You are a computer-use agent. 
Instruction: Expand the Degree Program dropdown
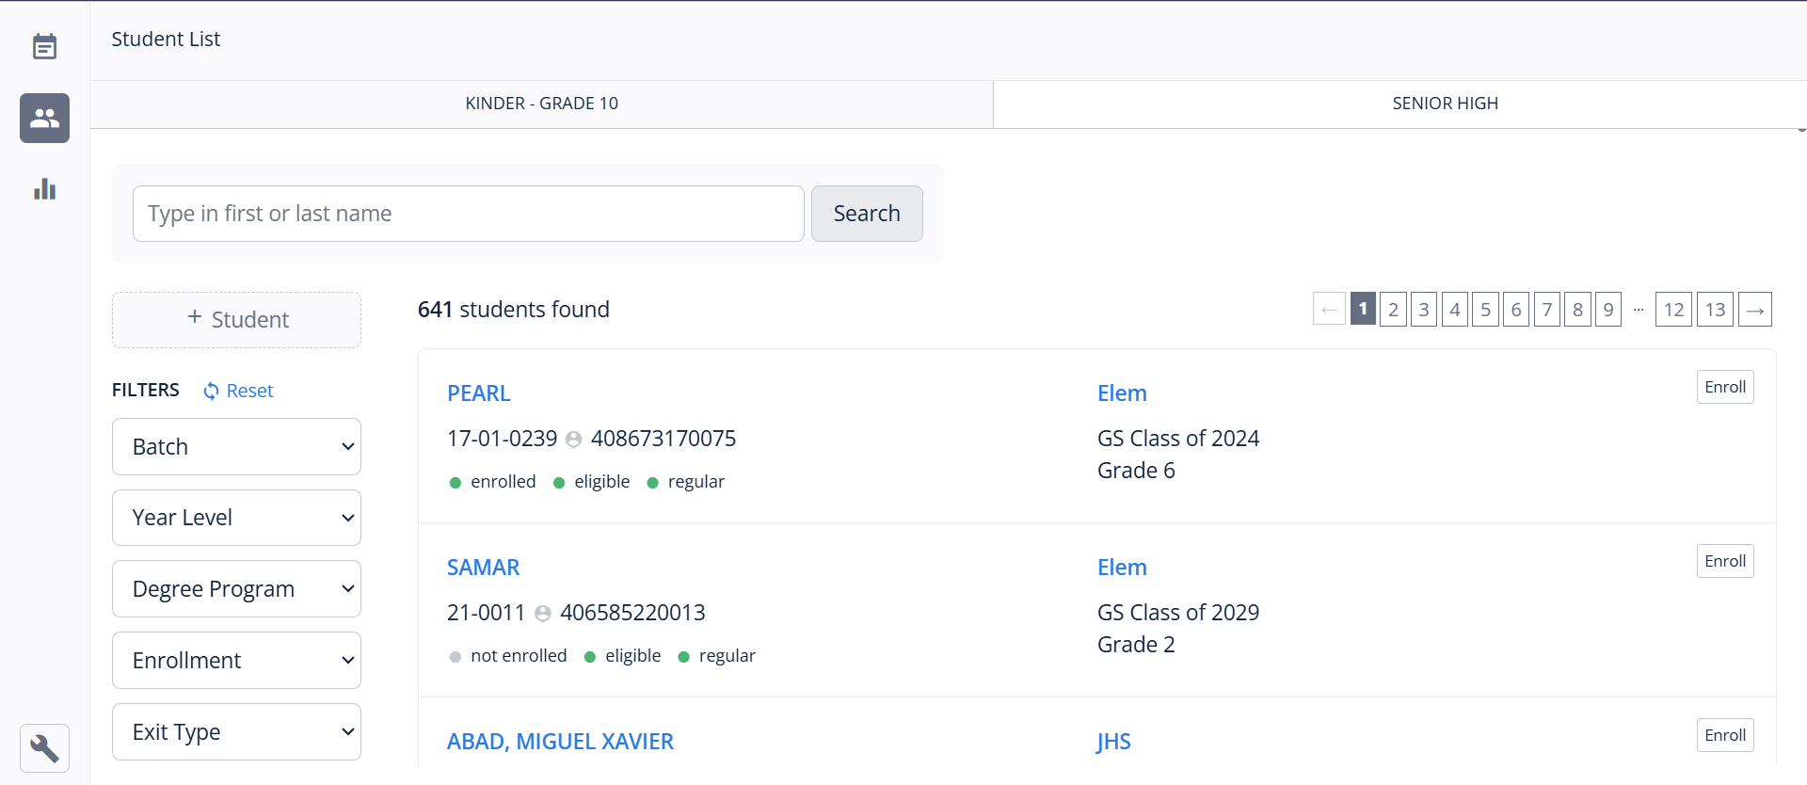pyautogui.click(x=236, y=589)
